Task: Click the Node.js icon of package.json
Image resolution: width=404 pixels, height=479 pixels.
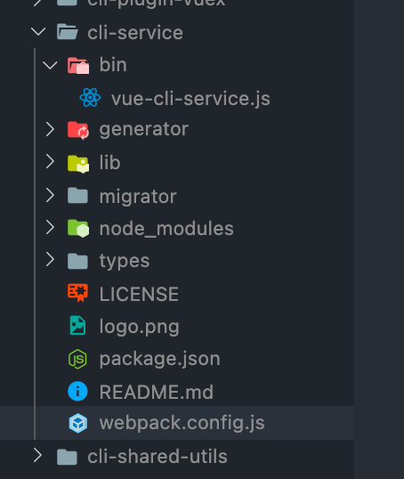Action: pos(77,359)
